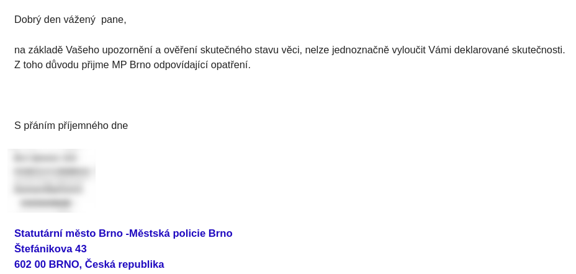Click the blurred sender signature block

coord(52,180)
